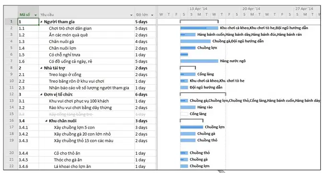Click the task 'Cỏ cho thỏ ăn'
The width and height of the screenshot is (325, 173).
click(x=67, y=153)
